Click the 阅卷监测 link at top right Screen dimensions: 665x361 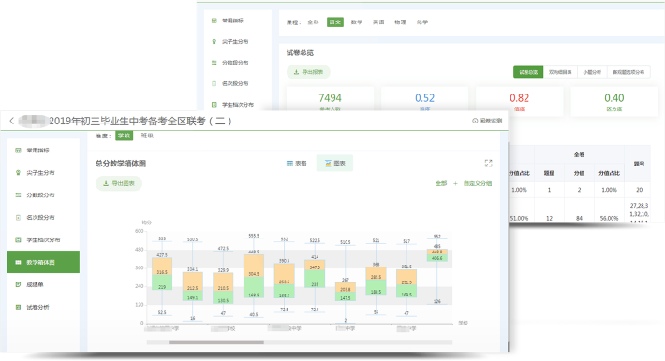pyautogui.click(x=487, y=121)
